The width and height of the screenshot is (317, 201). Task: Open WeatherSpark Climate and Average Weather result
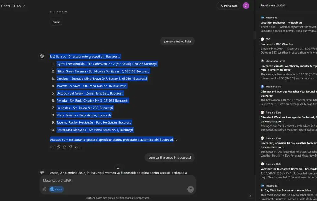point(289,93)
